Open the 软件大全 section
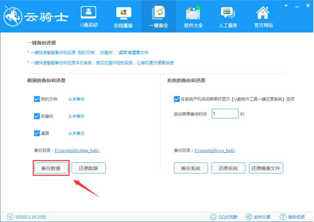 [x=193, y=17]
